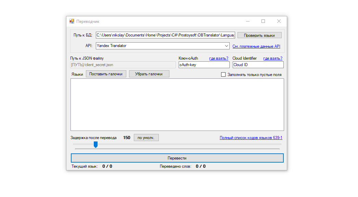This screenshot has height=197, width=358.
Task: Focus the Cloud ID input field
Action: pyautogui.click(x=258, y=65)
